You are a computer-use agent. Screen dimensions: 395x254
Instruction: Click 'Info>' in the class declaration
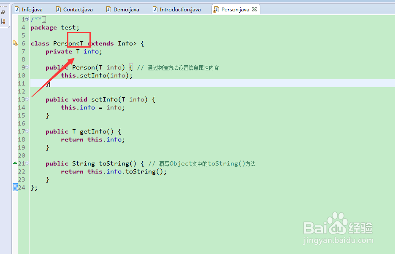tap(127, 43)
